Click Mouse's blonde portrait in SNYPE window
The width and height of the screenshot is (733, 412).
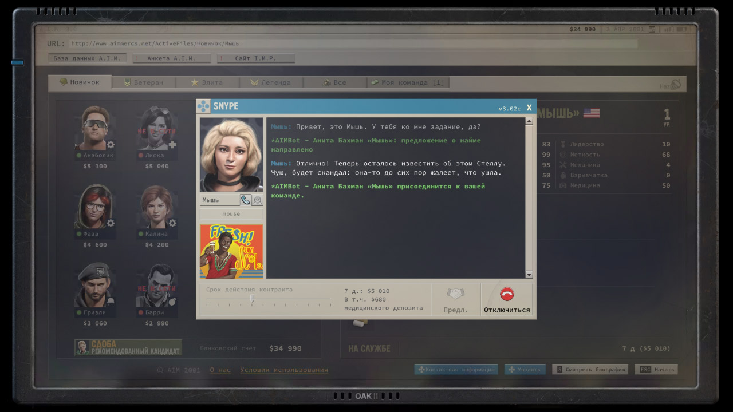pos(231,155)
